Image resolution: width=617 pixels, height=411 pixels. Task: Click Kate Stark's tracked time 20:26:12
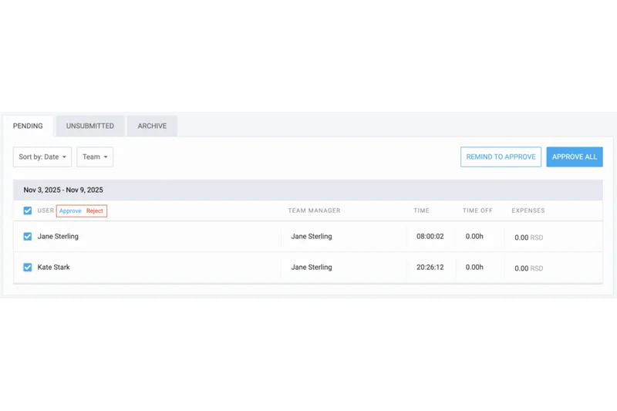(430, 268)
